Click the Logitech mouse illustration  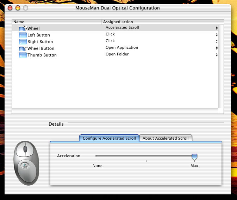(26, 163)
